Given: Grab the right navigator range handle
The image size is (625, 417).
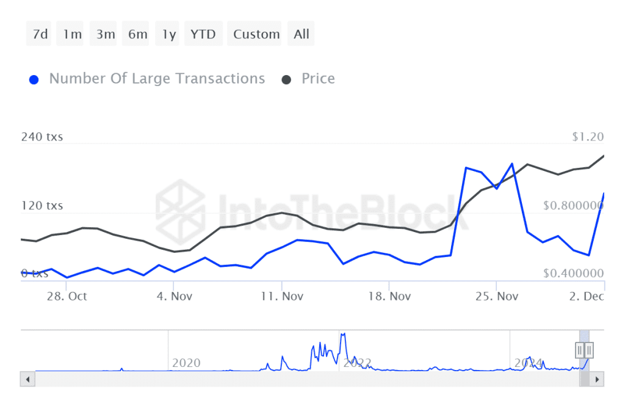Looking at the screenshot, I should (x=589, y=350).
